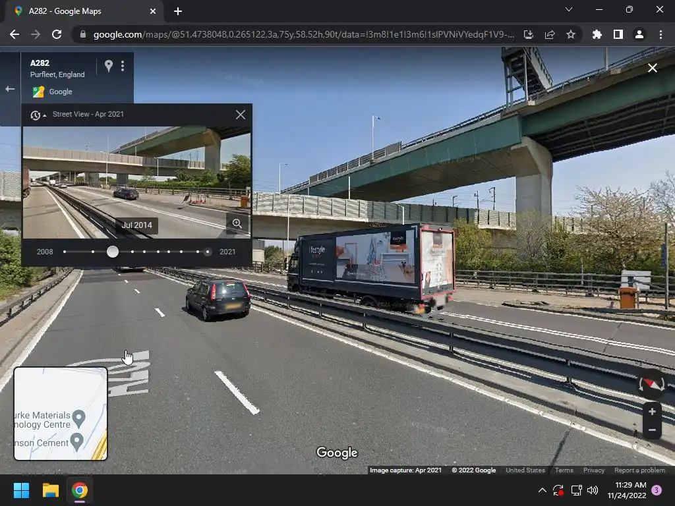Open the taskbar clock and date
675x506 pixels.
click(627, 490)
